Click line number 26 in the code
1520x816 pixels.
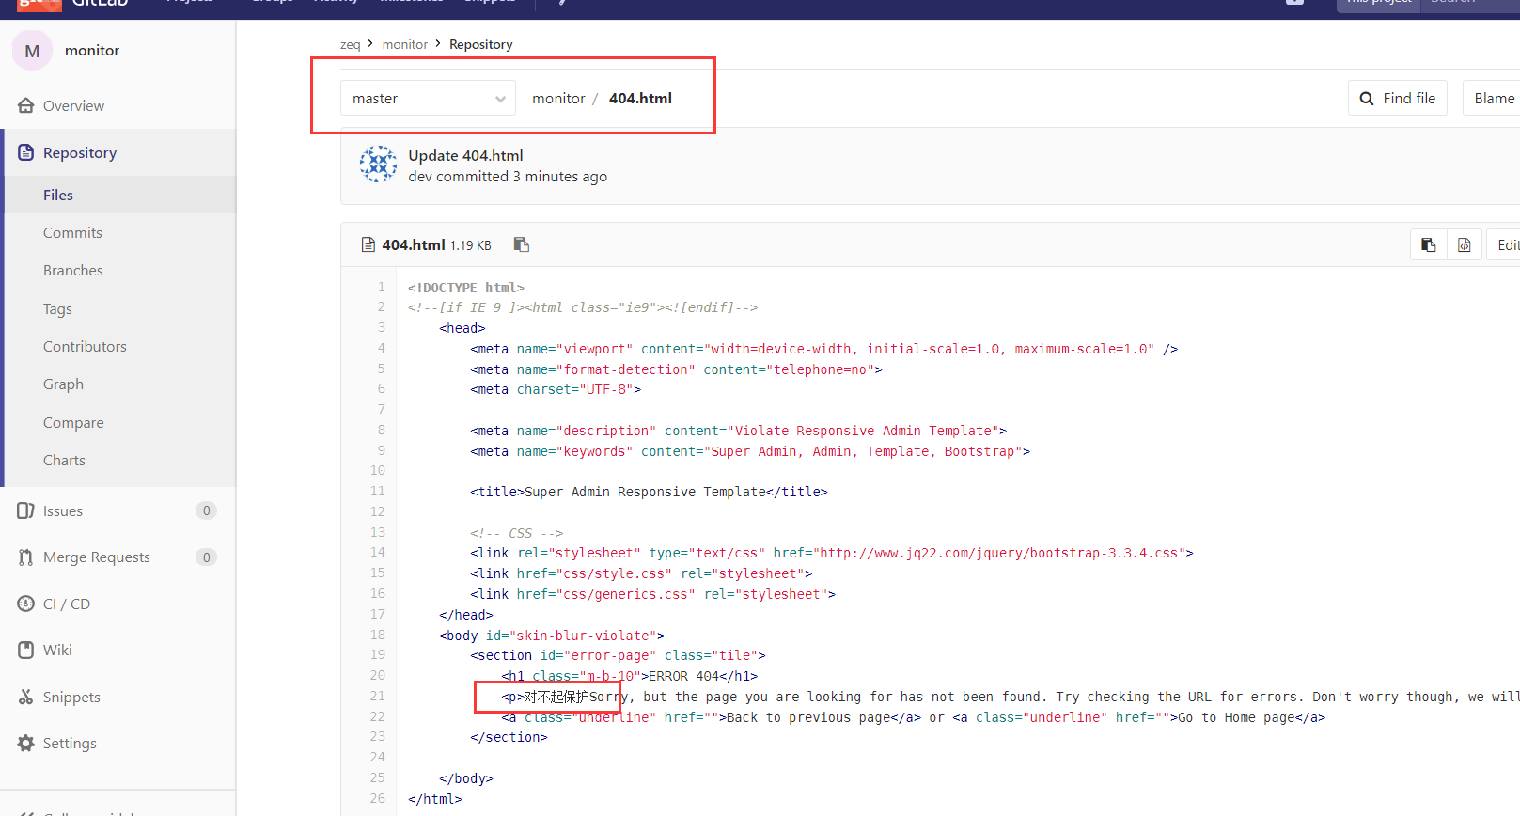[377, 798]
